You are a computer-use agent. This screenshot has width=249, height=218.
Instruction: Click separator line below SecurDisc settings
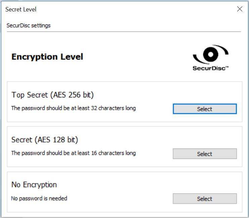tap(124, 32)
